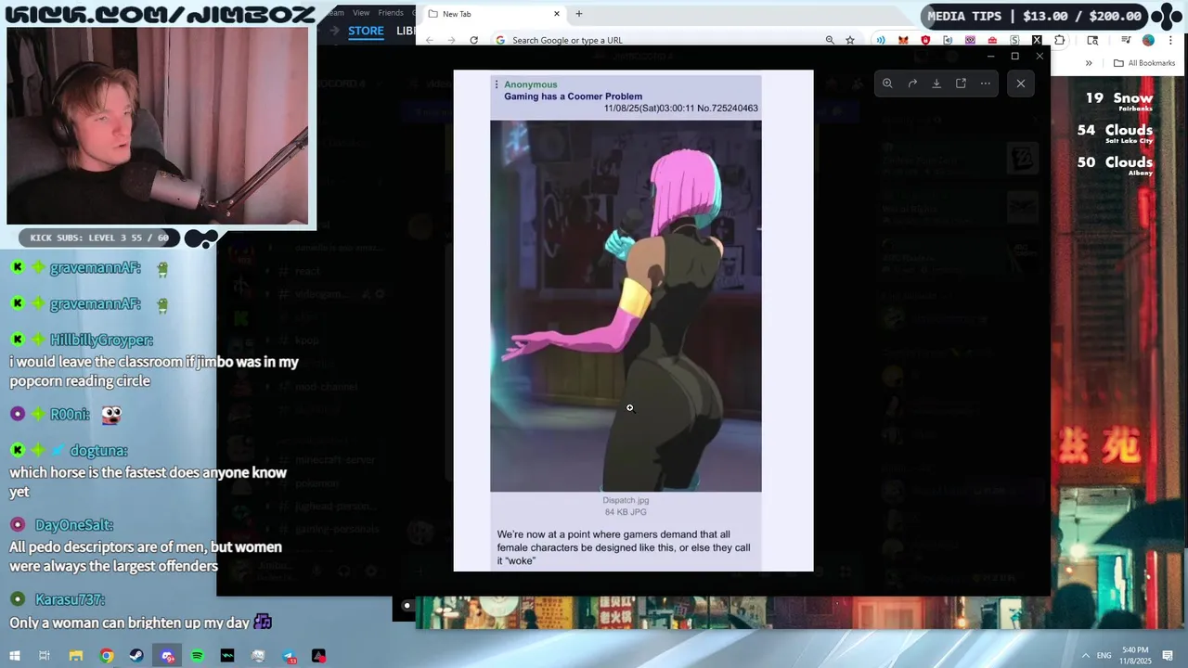Open Chrome media controls icon
This screenshot has width=1188, height=668.
(x=1126, y=40)
